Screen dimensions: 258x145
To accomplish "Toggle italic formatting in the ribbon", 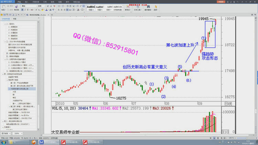I will point(25,10).
